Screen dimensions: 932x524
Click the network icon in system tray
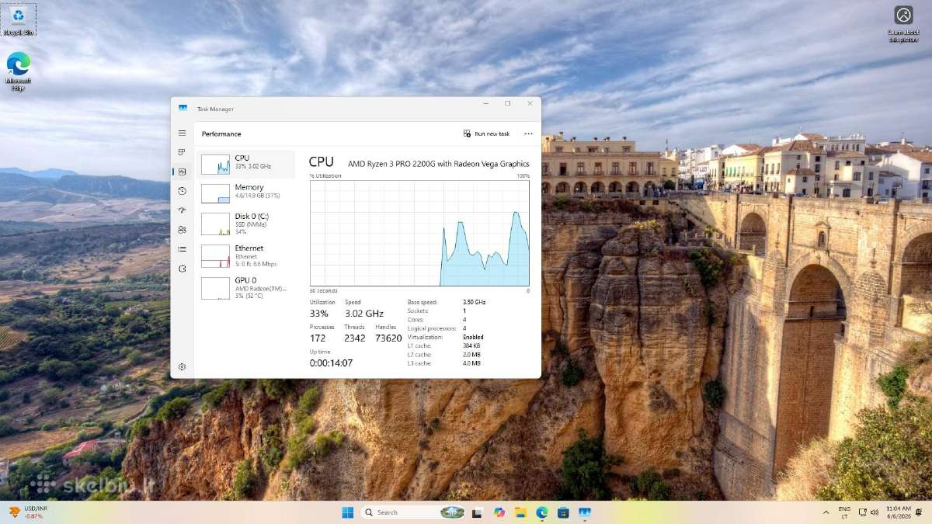coord(863,512)
